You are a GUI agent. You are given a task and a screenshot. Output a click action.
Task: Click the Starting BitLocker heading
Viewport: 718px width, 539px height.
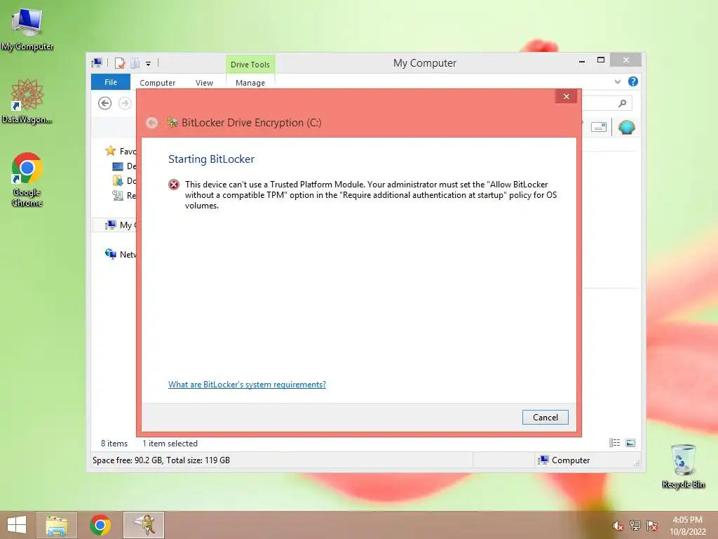211,159
